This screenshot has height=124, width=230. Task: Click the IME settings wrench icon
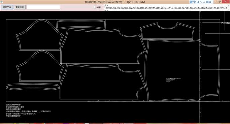(x=210, y=2)
